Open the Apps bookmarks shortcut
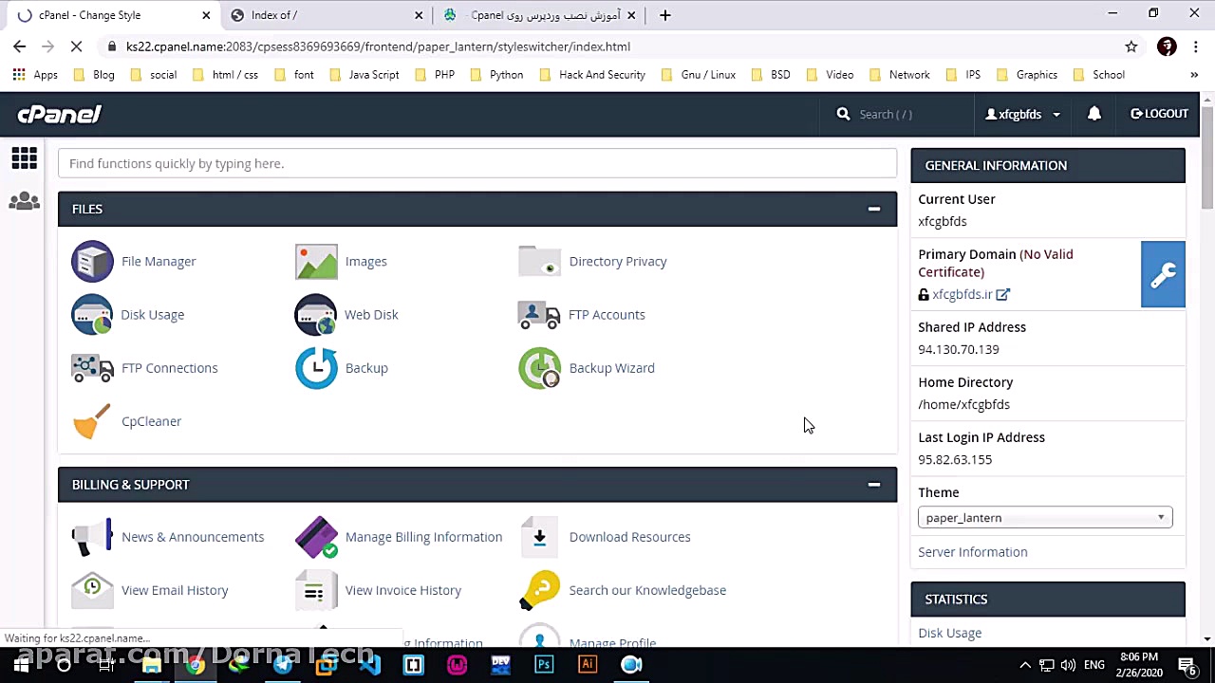Viewport: 1215px width, 683px height. point(35,75)
